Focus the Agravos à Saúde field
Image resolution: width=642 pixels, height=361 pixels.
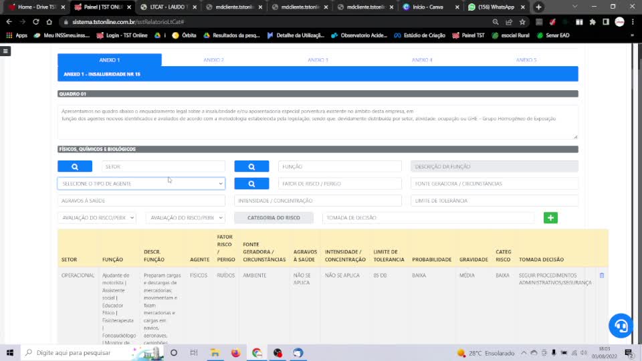pos(141,201)
